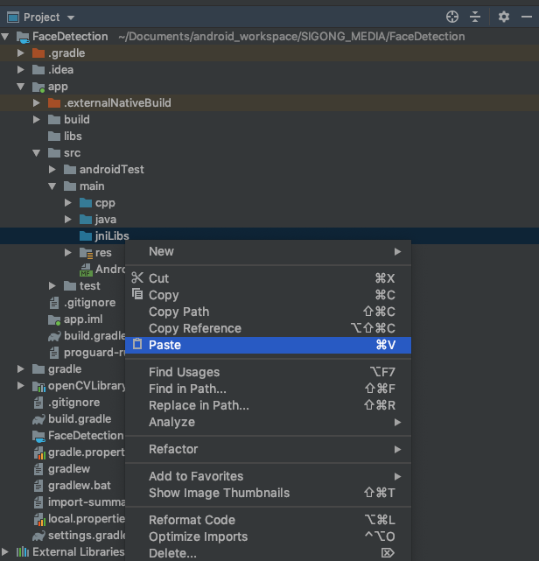Image resolution: width=539 pixels, height=561 pixels.
Task: Choose Replace in Path...
Action: click(268, 405)
